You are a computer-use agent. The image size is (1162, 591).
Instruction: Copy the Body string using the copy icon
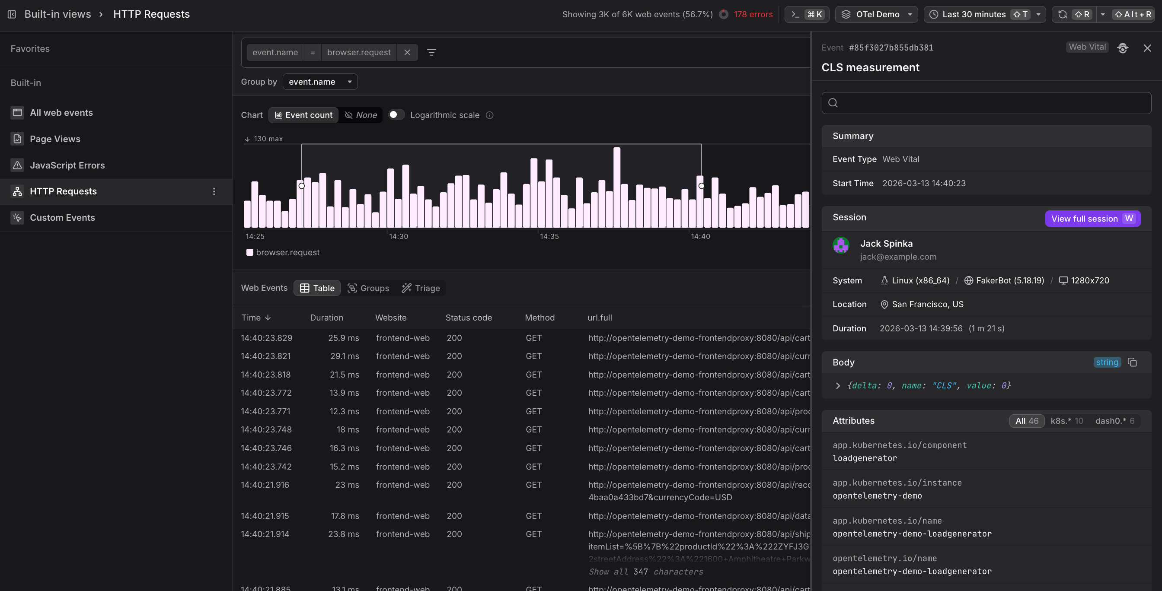pos(1133,362)
